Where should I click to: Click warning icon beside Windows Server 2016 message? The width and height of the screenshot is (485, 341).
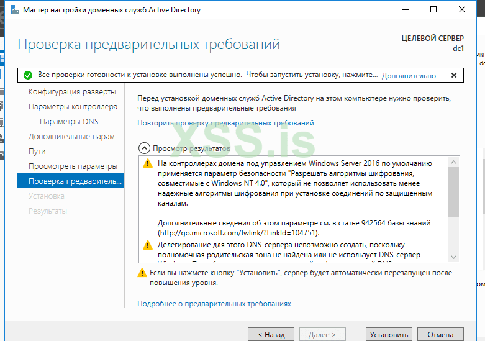tap(148, 163)
